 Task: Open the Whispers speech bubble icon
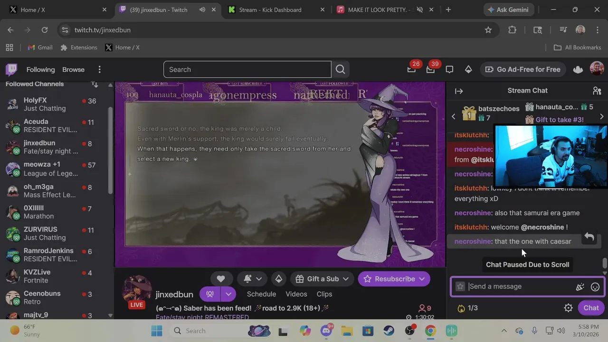449,69
